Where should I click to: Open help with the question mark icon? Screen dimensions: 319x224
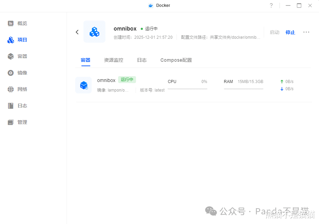(271, 5)
